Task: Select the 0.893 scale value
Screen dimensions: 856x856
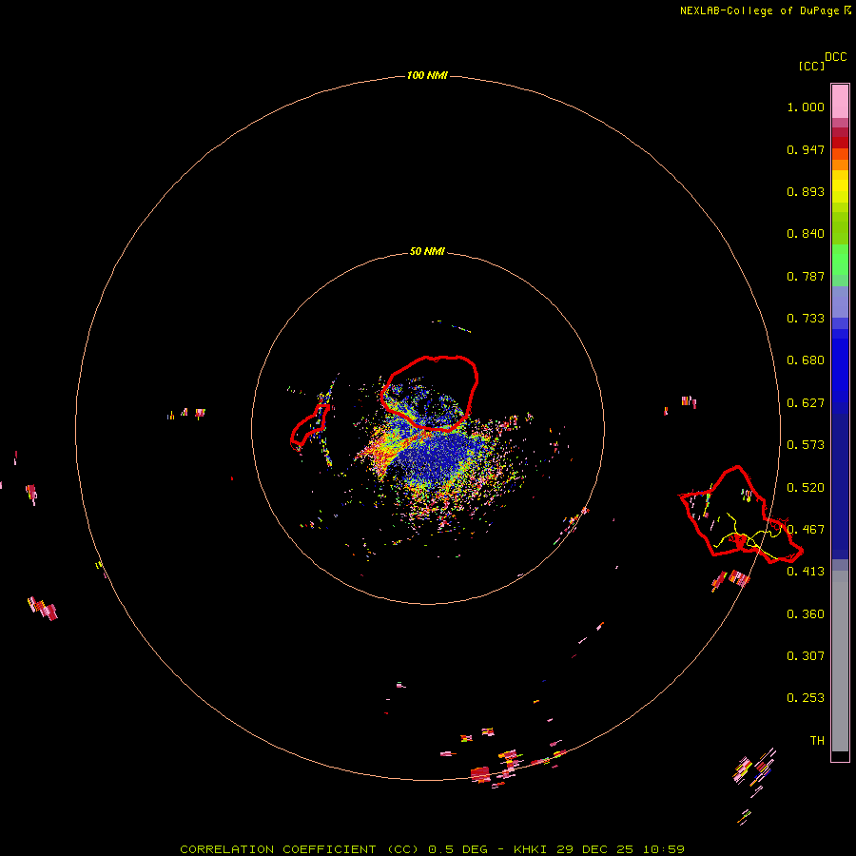Action: pos(806,191)
